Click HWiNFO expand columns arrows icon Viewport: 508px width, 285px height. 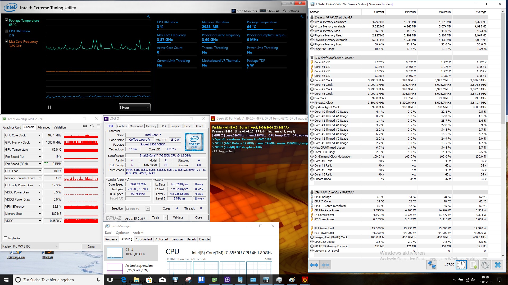314,265
